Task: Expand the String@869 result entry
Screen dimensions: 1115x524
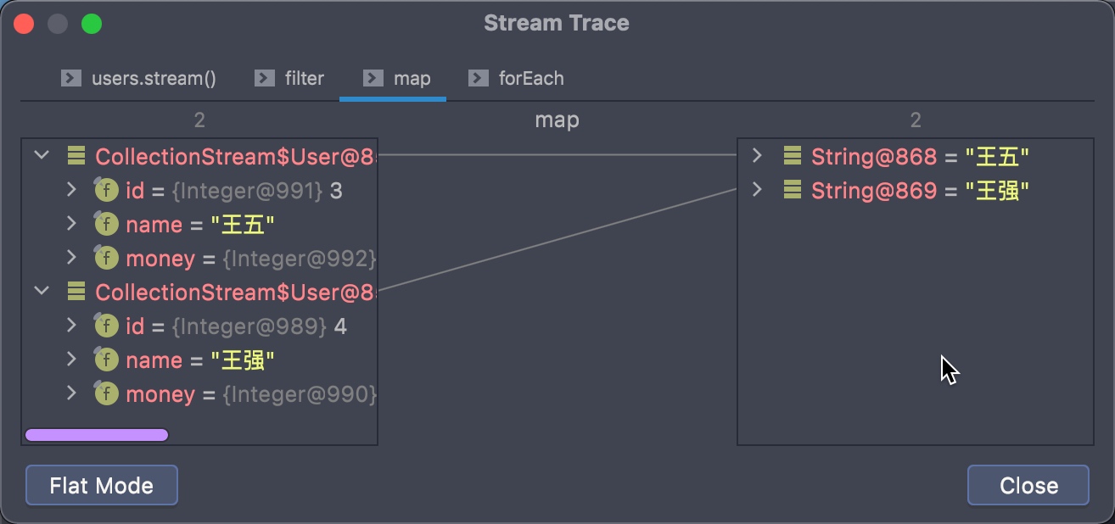Action: pos(757,190)
